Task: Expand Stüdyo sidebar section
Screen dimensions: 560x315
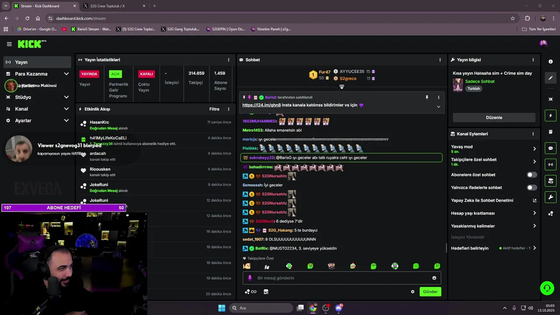Action: click(66, 97)
